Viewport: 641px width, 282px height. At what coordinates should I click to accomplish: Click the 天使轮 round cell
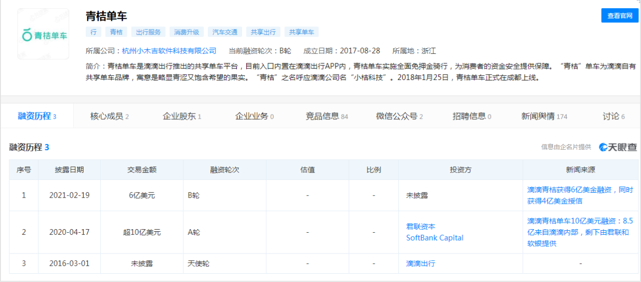click(224, 263)
